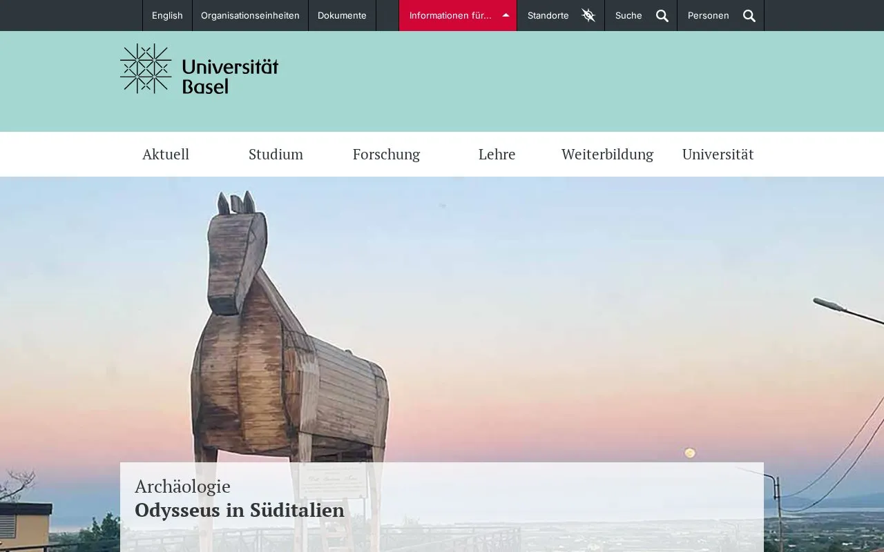This screenshot has width=884, height=552.
Task: Click the Personen text label
Action: click(x=708, y=15)
